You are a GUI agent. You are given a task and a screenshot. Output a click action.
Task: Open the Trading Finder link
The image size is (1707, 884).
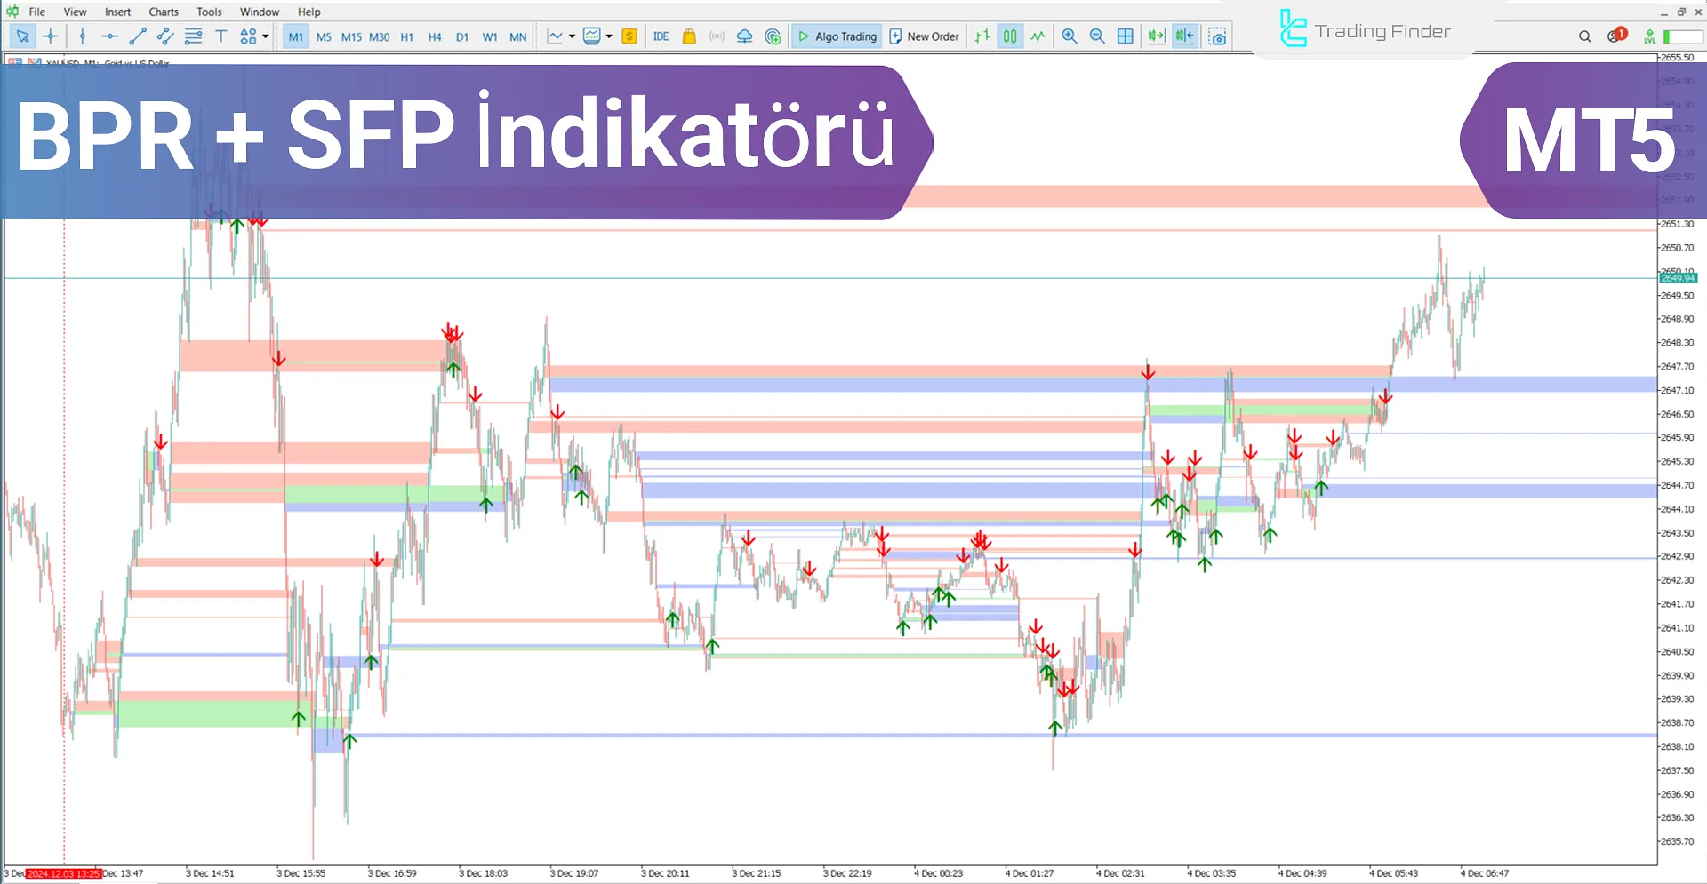pyautogui.click(x=1365, y=30)
